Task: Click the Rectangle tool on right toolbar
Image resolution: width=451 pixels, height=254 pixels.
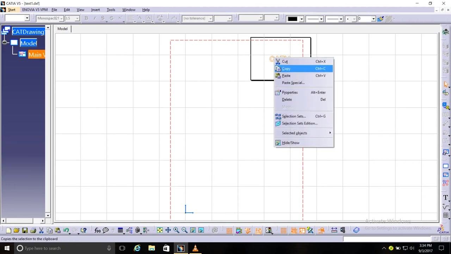Action: tap(446, 166)
